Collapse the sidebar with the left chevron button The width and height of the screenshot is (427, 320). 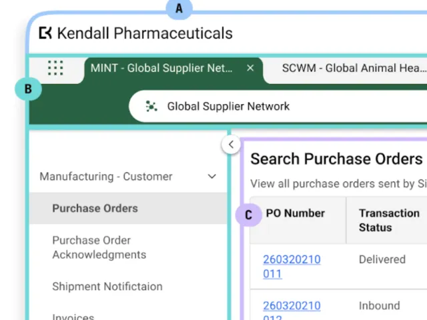(231, 145)
